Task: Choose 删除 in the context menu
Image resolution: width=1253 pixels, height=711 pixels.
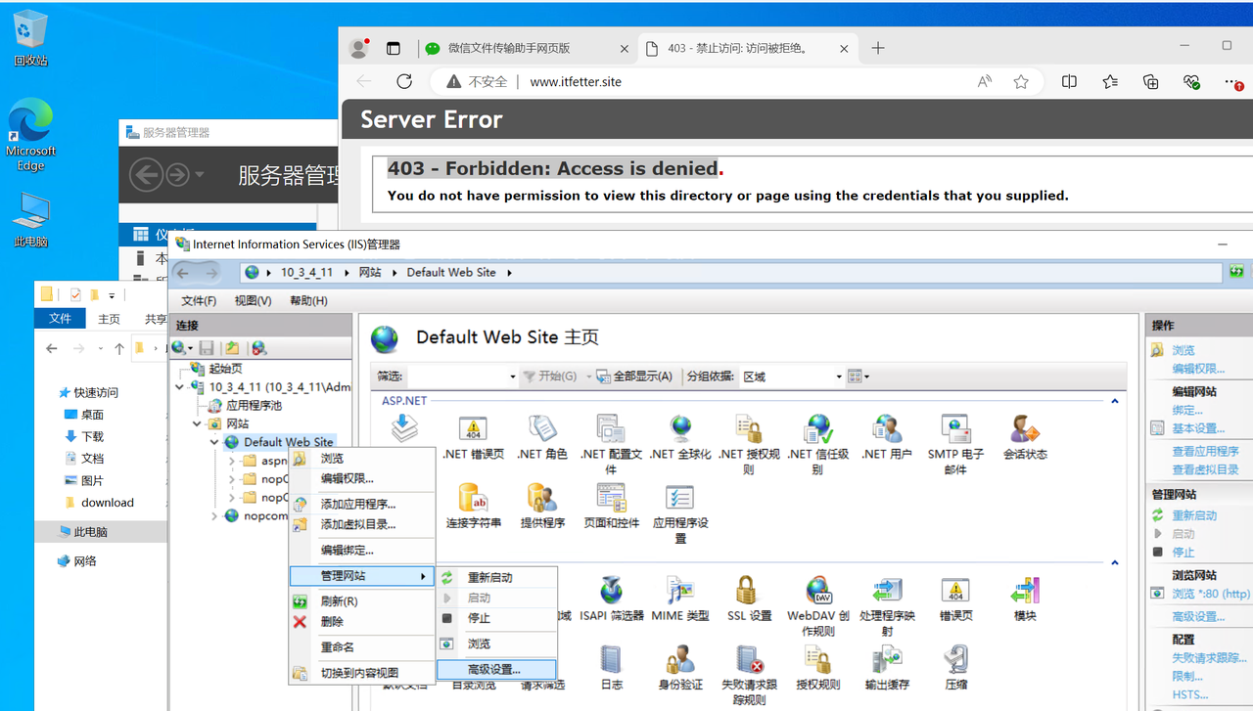Action: (362, 622)
